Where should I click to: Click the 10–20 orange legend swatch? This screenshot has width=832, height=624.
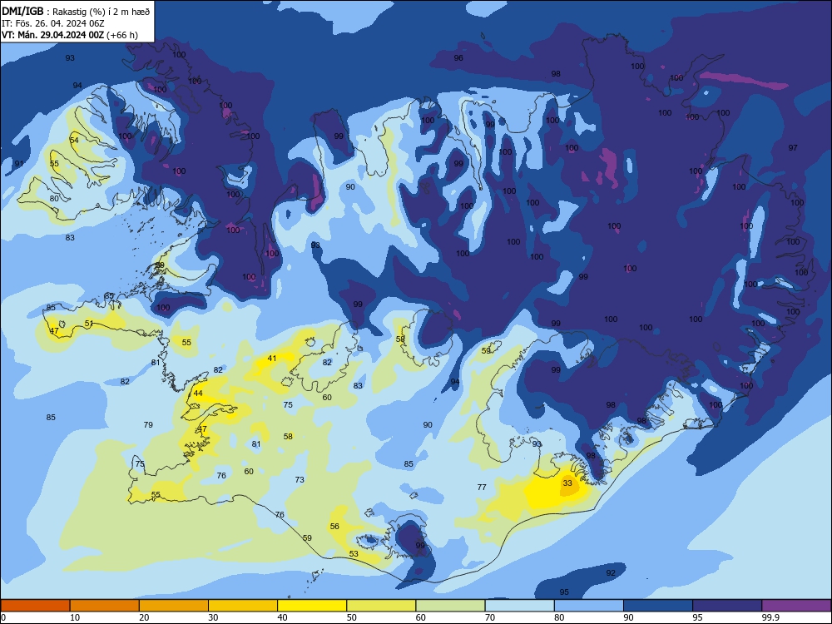tap(105, 606)
